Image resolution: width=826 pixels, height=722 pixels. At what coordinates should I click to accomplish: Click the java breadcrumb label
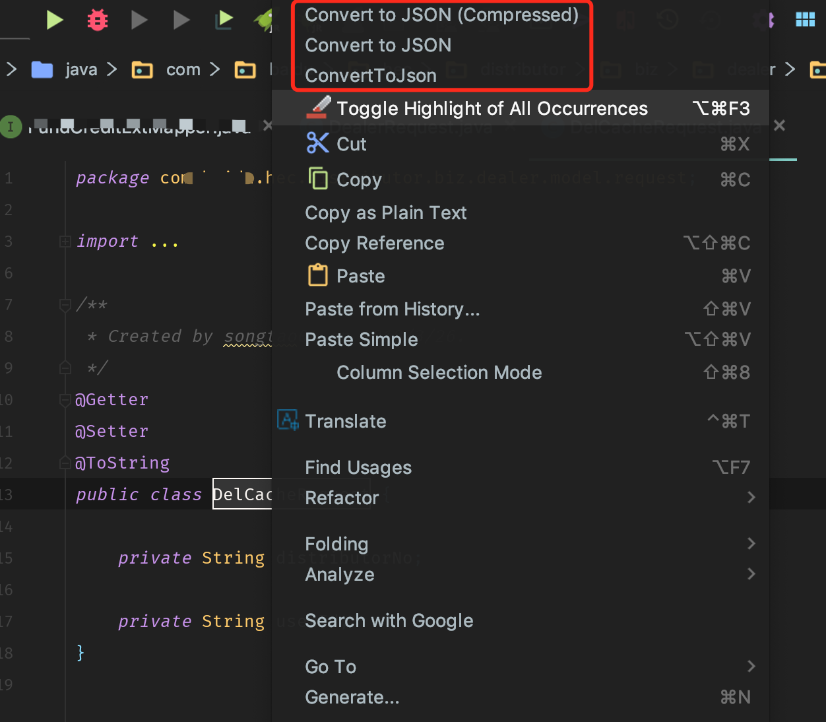coord(81,69)
